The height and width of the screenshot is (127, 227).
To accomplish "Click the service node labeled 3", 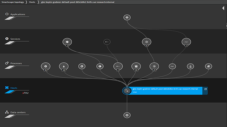I will click(x=186, y=42).
